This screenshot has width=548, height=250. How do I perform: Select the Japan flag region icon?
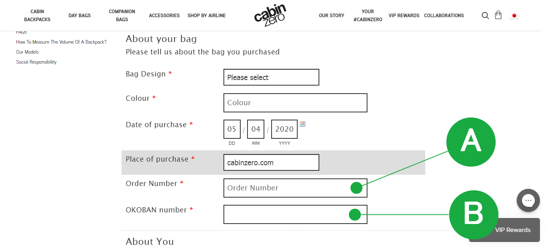click(x=514, y=16)
